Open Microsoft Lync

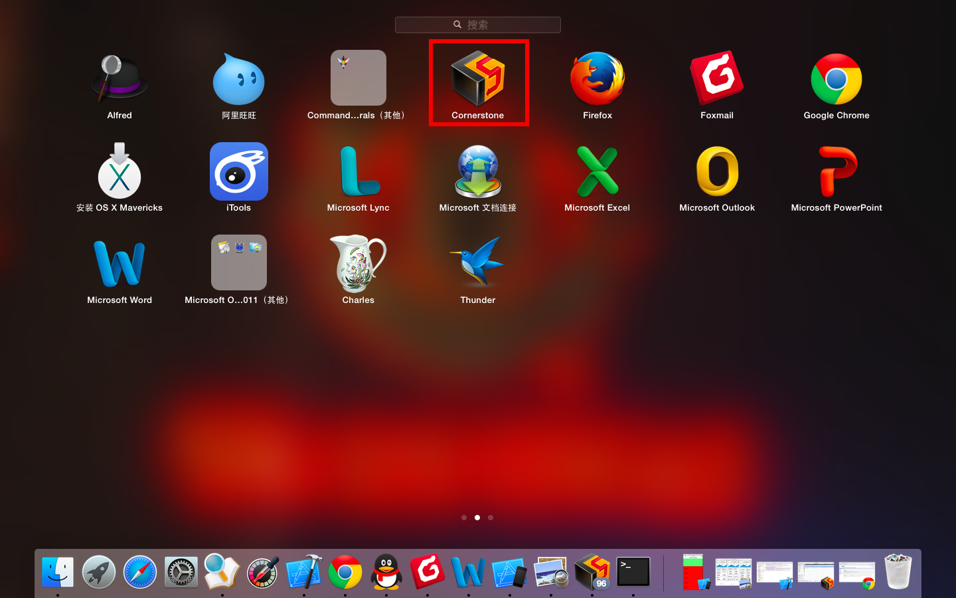click(358, 171)
